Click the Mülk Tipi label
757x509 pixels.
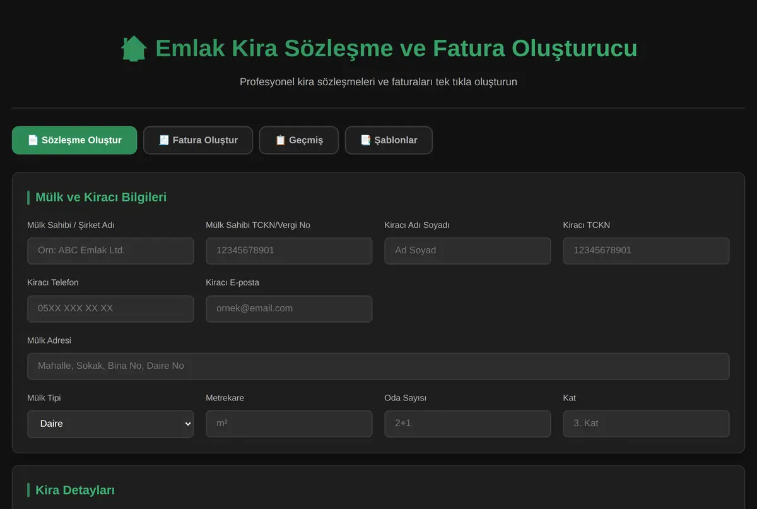click(44, 398)
